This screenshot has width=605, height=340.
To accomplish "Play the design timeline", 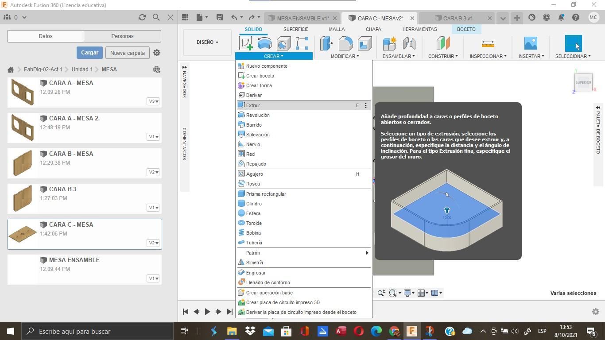I will pos(207,312).
